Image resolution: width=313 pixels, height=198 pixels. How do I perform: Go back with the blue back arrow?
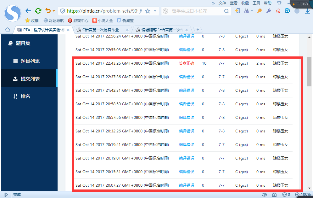(28, 11)
